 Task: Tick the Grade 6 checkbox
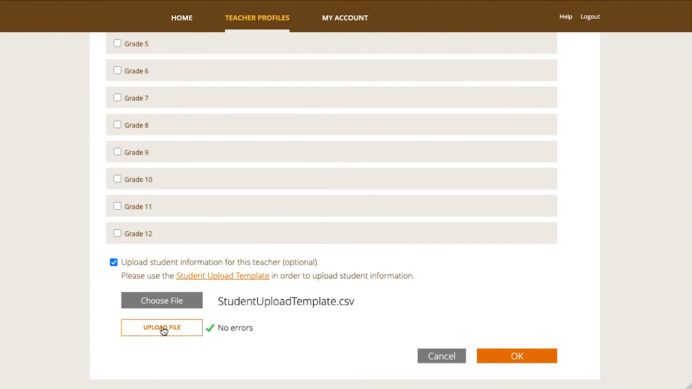[117, 70]
